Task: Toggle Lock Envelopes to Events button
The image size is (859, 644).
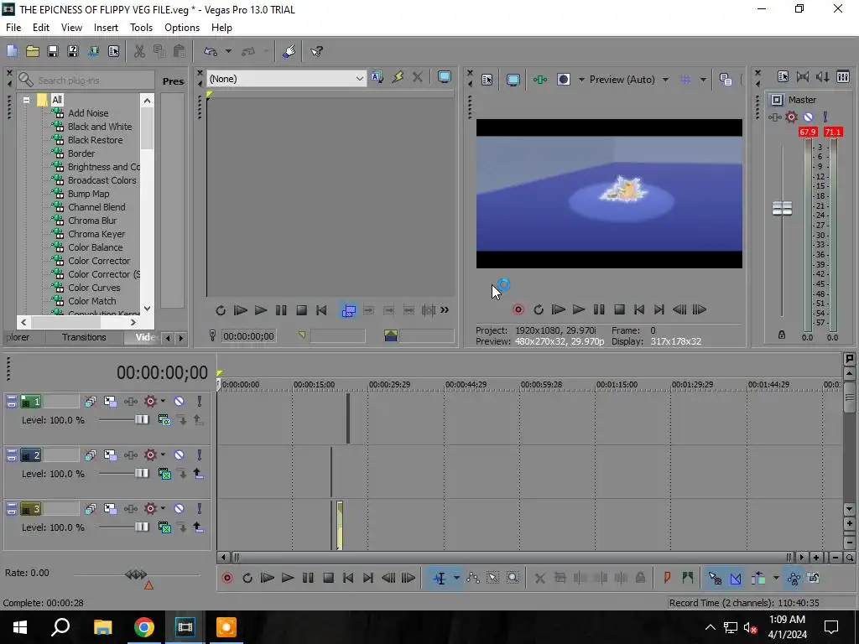Action: pyautogui.click(x=794, y=578)
